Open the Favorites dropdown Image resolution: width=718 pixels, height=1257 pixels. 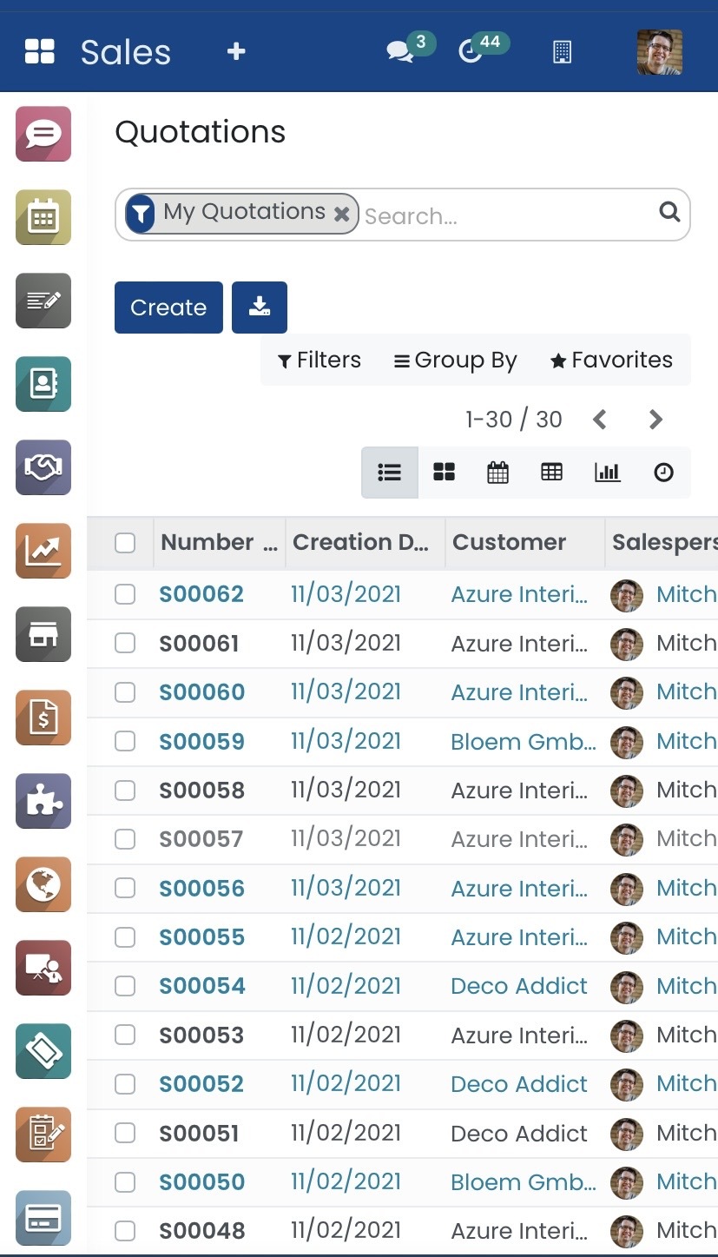click(x=611, y=360)
